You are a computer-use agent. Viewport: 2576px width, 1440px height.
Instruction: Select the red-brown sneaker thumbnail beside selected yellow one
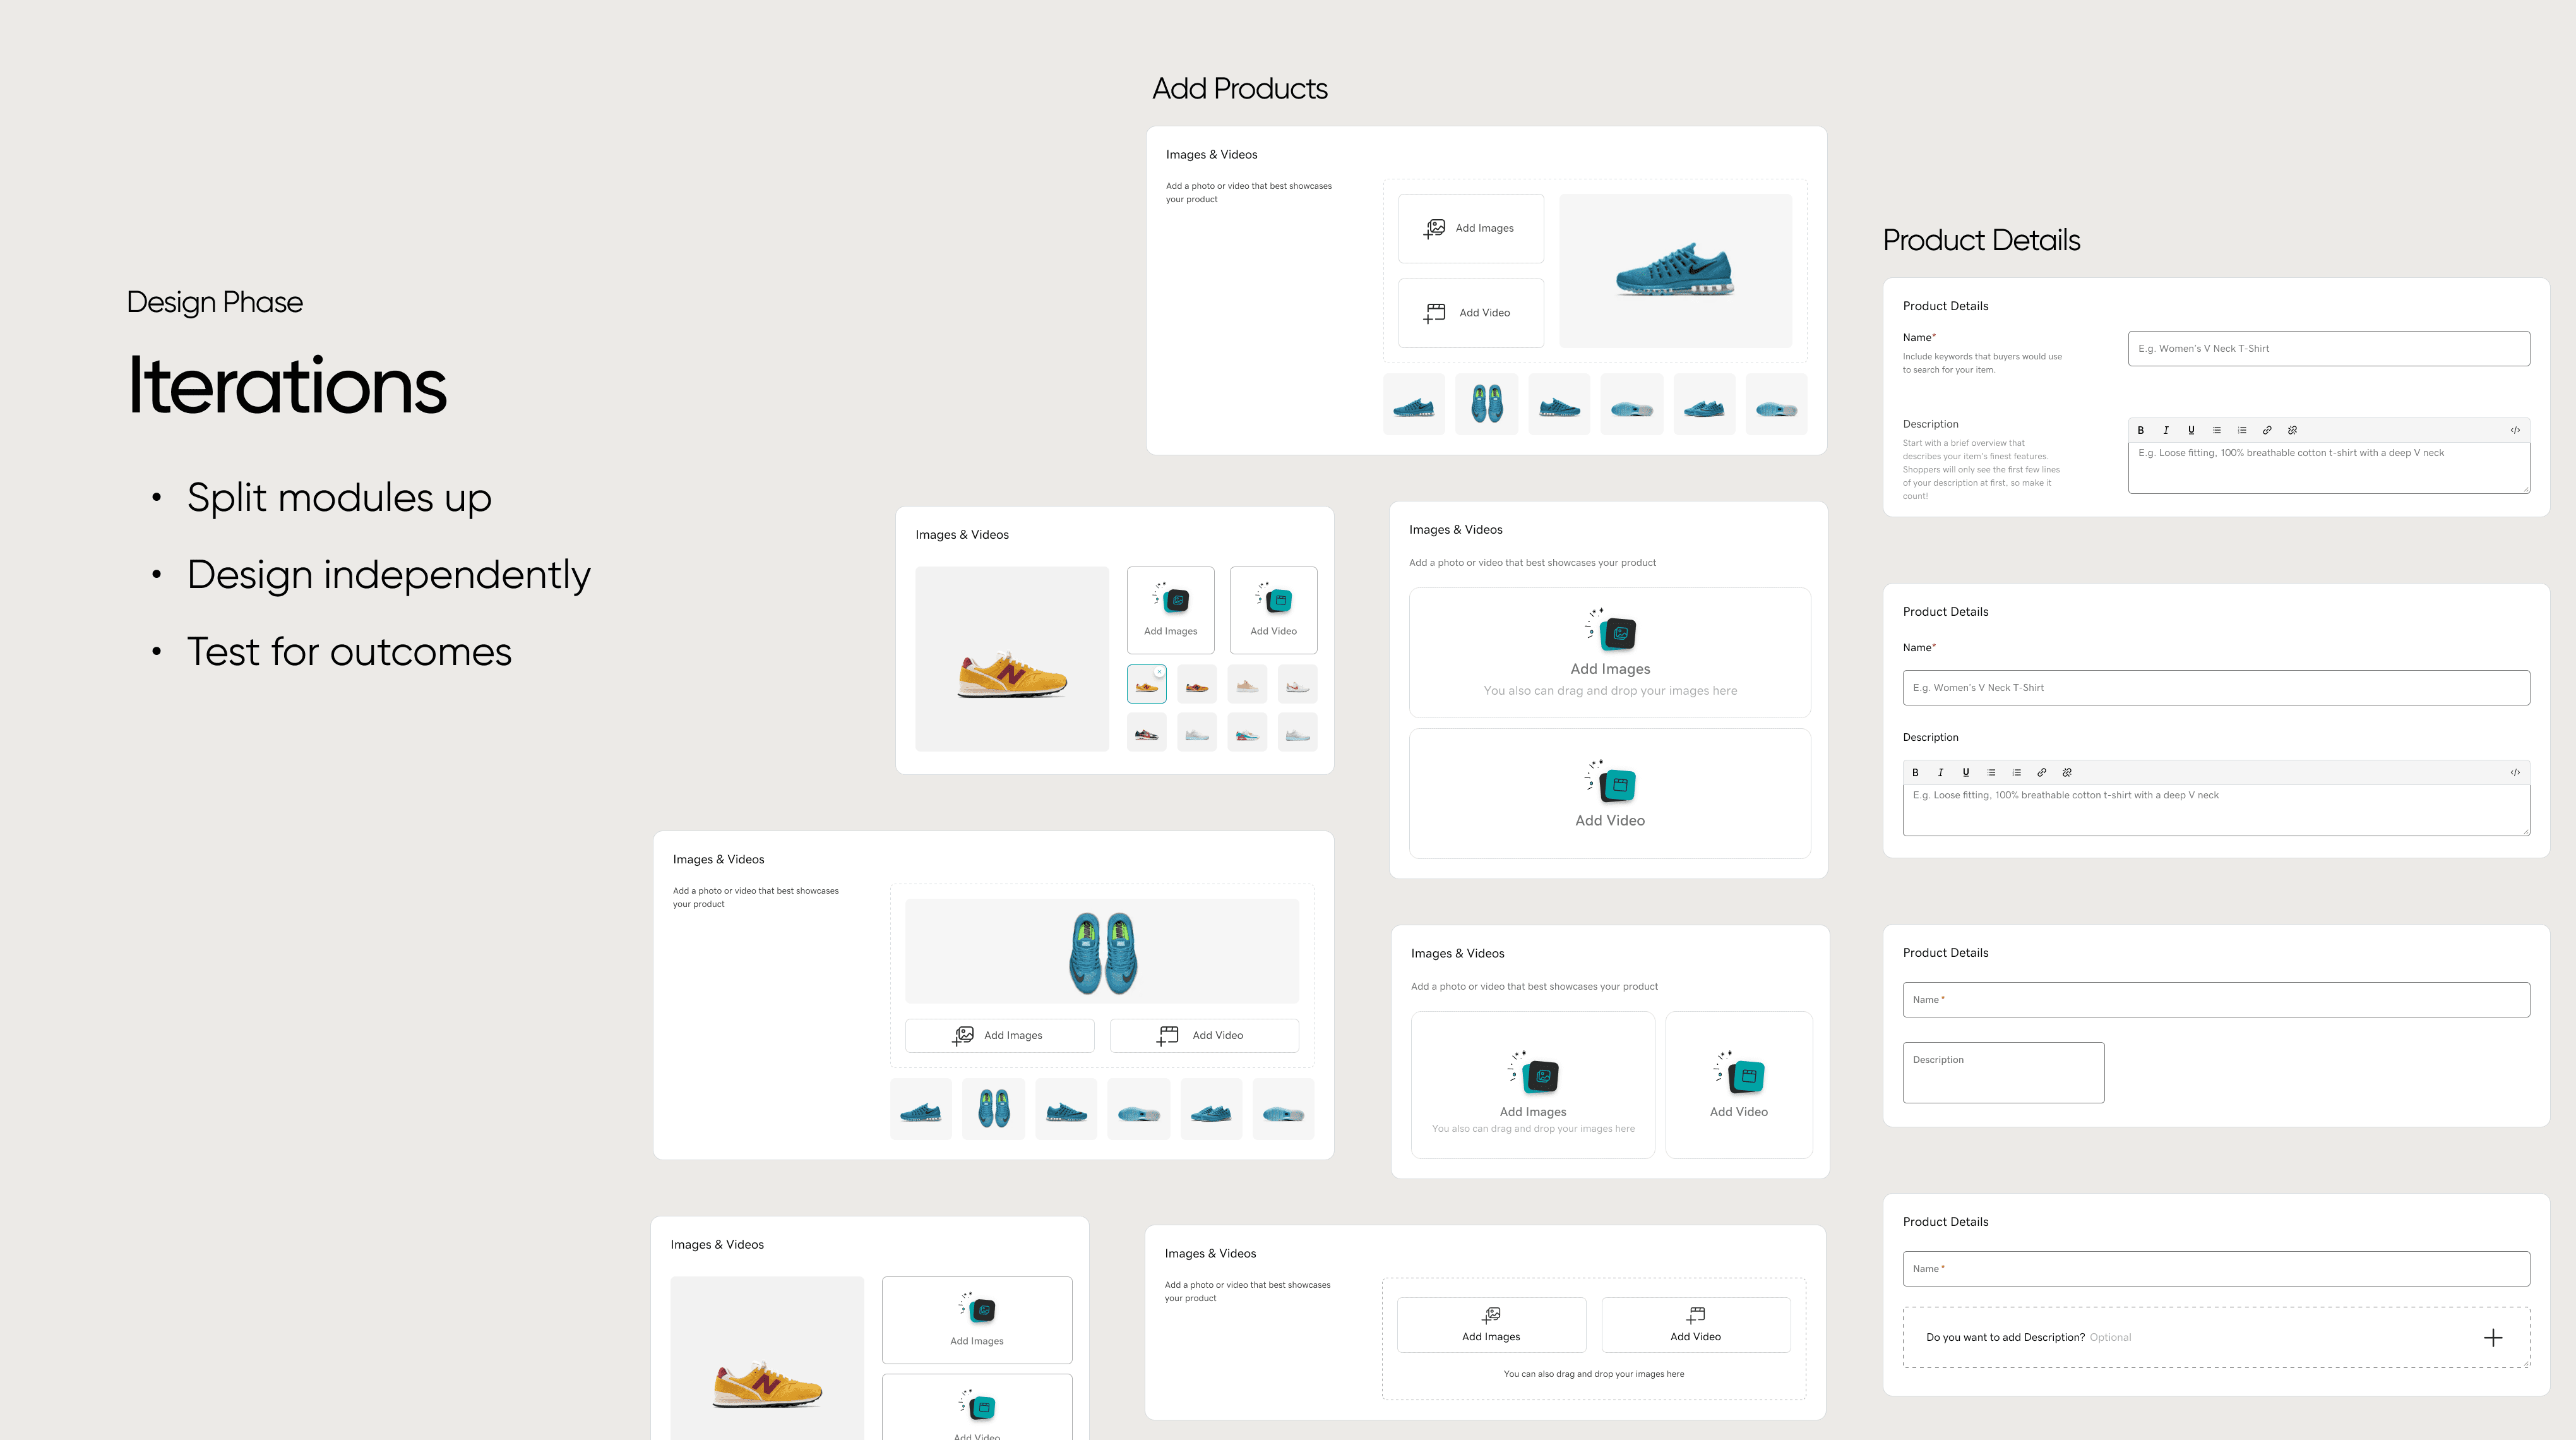click(1196, 685)
